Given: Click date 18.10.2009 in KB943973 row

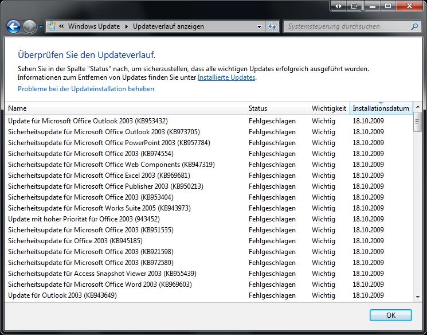Looking at the screenshot, I should point(368,208).
